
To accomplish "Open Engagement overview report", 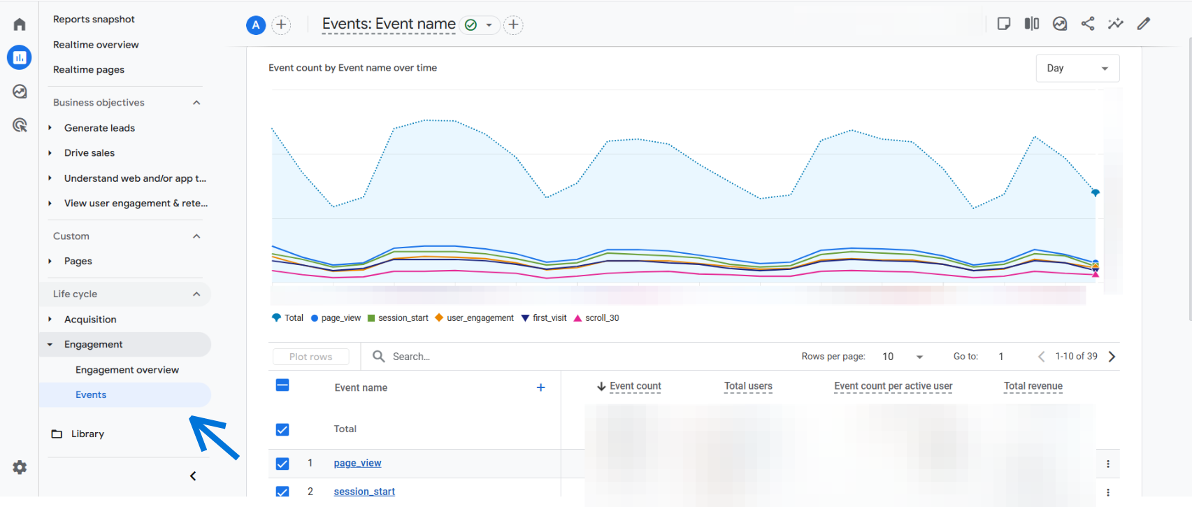I will coord(127,370).
